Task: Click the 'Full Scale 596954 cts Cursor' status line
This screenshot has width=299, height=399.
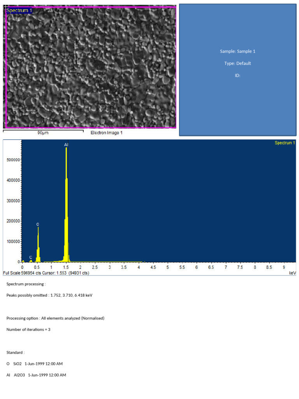Action: (46, 273)
